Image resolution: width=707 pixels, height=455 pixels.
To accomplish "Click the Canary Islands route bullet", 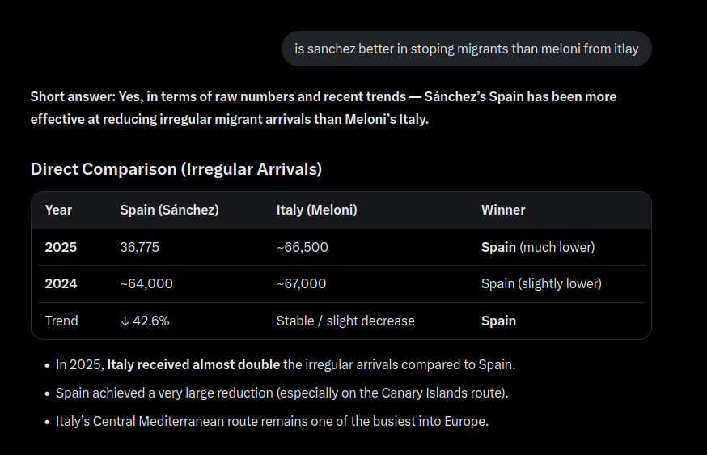I will click(282, 393).
